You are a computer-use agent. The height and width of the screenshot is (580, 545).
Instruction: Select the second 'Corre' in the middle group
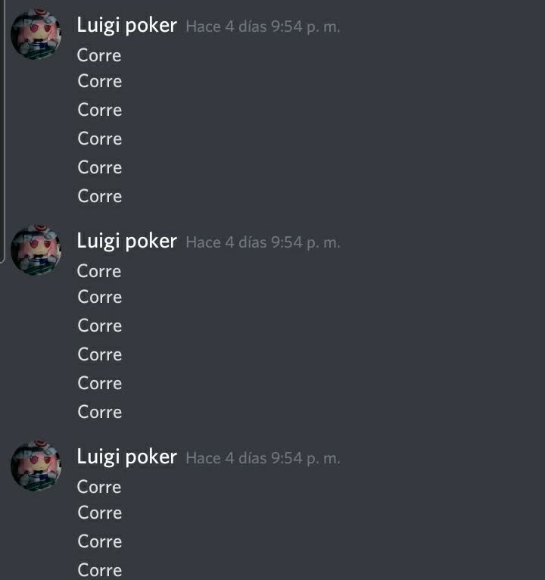point(100,297)
